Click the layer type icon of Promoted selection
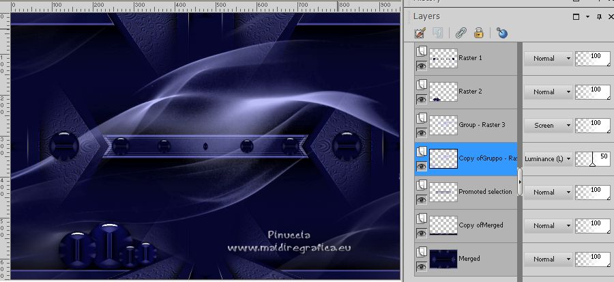Image resolution: width=614 pixels, height=282 pixels. (422, 185)
